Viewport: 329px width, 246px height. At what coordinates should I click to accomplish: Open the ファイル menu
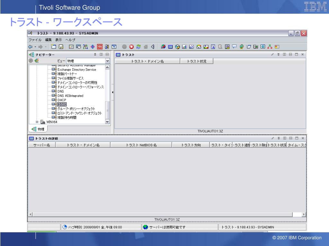(x=35, y=40)
